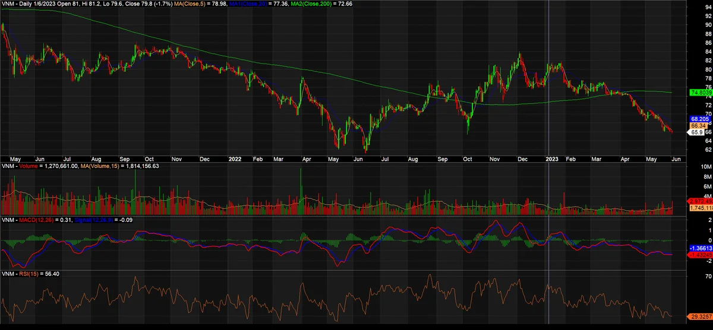Viewport: 713px width, 330px height.
Task: Click the 2022 year marker on time axis
Action: tap(235, 159)
